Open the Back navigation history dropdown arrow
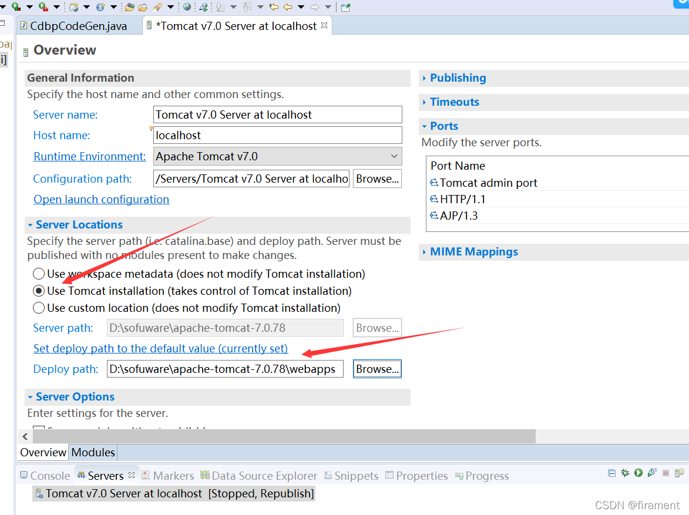This screenshot has height=515, width=689. pos(301,7)
